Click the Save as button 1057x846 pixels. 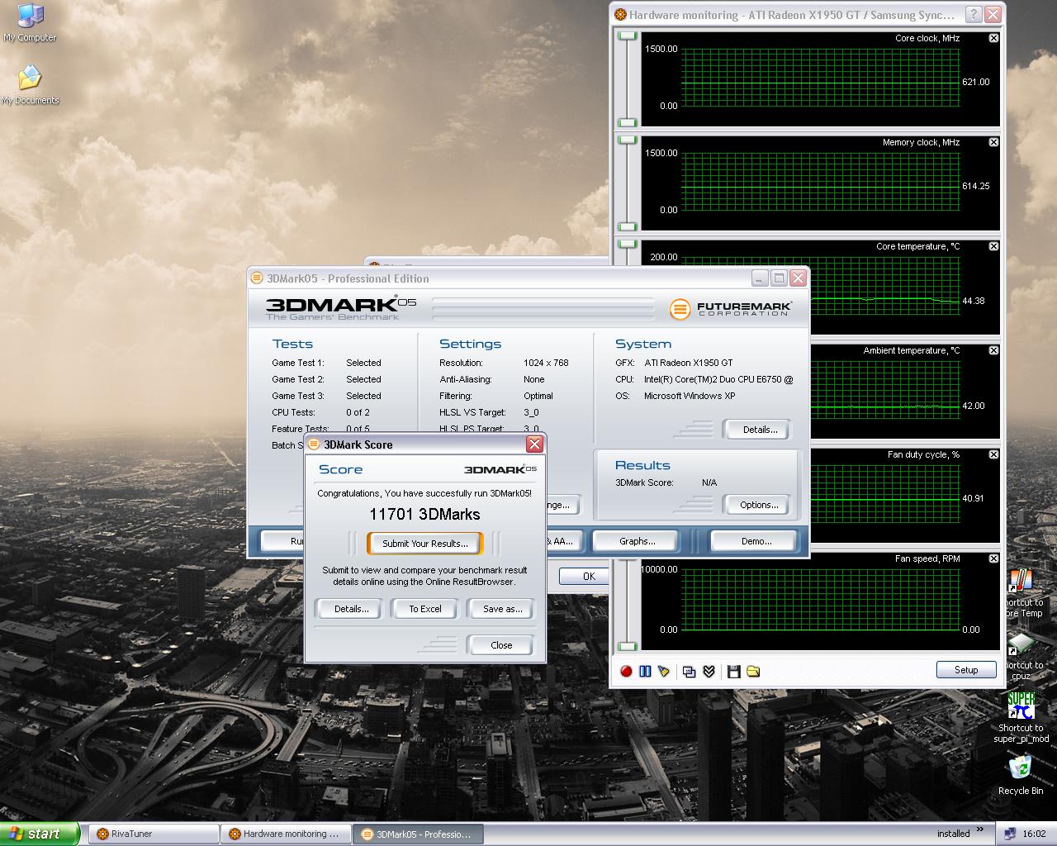(502, 609)
